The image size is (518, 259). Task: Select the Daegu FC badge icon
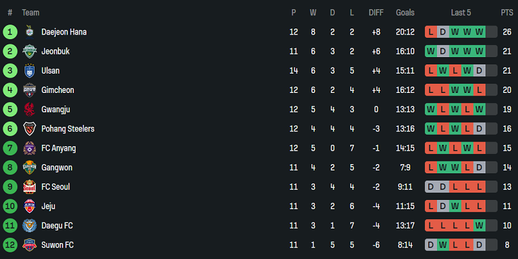click(x=29, y=226)
